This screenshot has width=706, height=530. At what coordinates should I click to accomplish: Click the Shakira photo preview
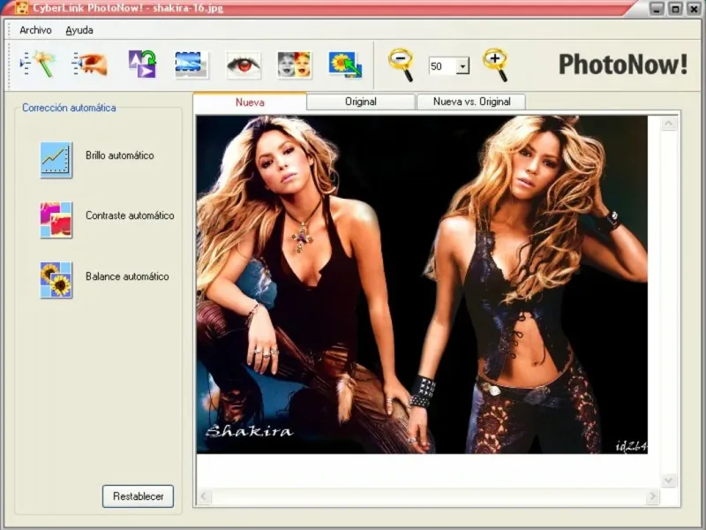tap(422, 284)
